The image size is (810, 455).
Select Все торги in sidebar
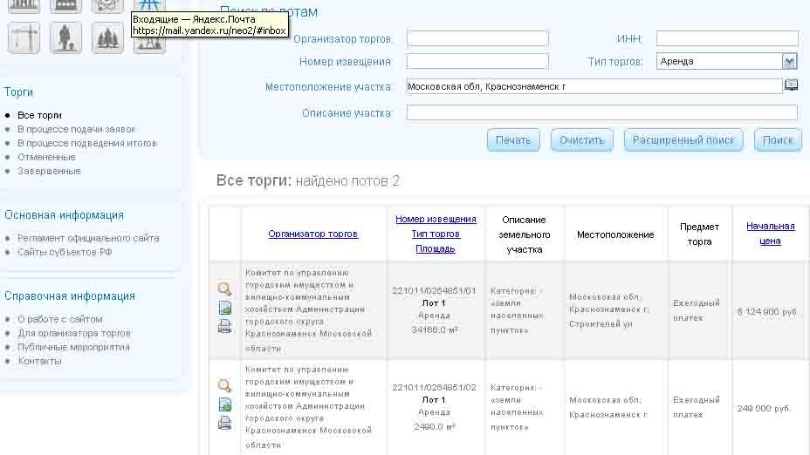39,115
